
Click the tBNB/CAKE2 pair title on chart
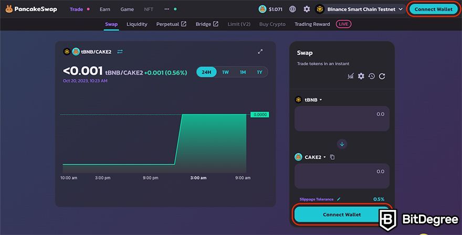97,52
